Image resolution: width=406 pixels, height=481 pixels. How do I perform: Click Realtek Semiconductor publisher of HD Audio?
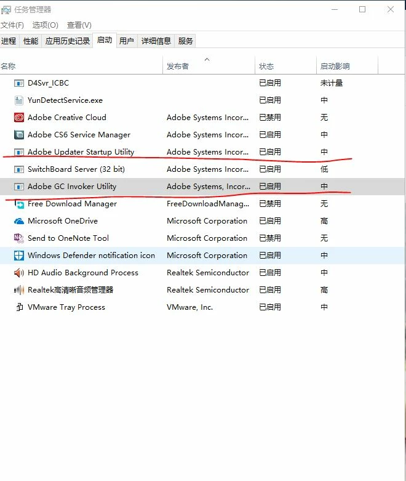pyautogui.click(x=208, y=273)
